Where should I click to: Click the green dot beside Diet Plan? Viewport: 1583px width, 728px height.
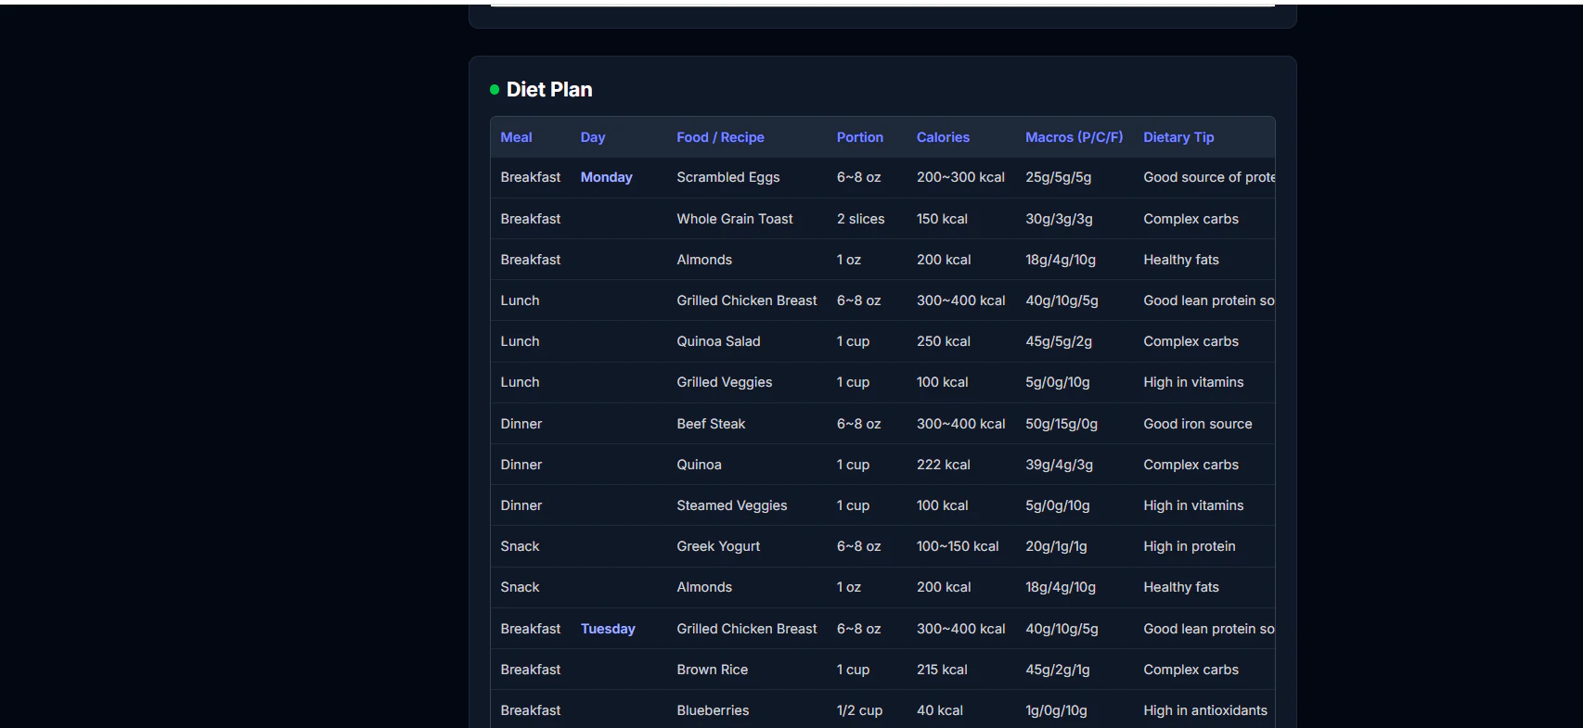(495, 90)
